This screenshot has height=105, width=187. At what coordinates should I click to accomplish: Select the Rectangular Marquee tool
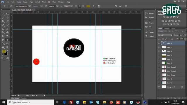coord(3,14)
